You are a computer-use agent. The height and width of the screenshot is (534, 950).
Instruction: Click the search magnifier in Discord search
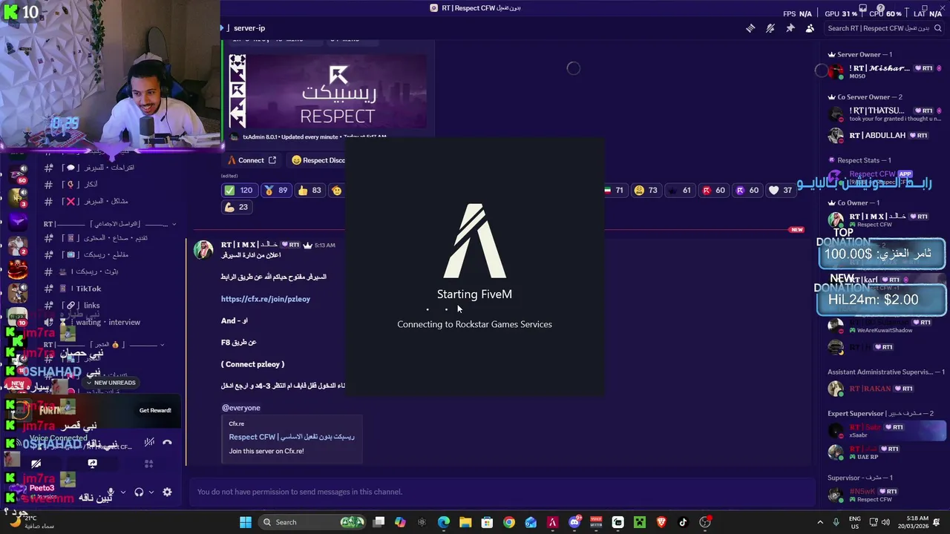tap(937, 28)
